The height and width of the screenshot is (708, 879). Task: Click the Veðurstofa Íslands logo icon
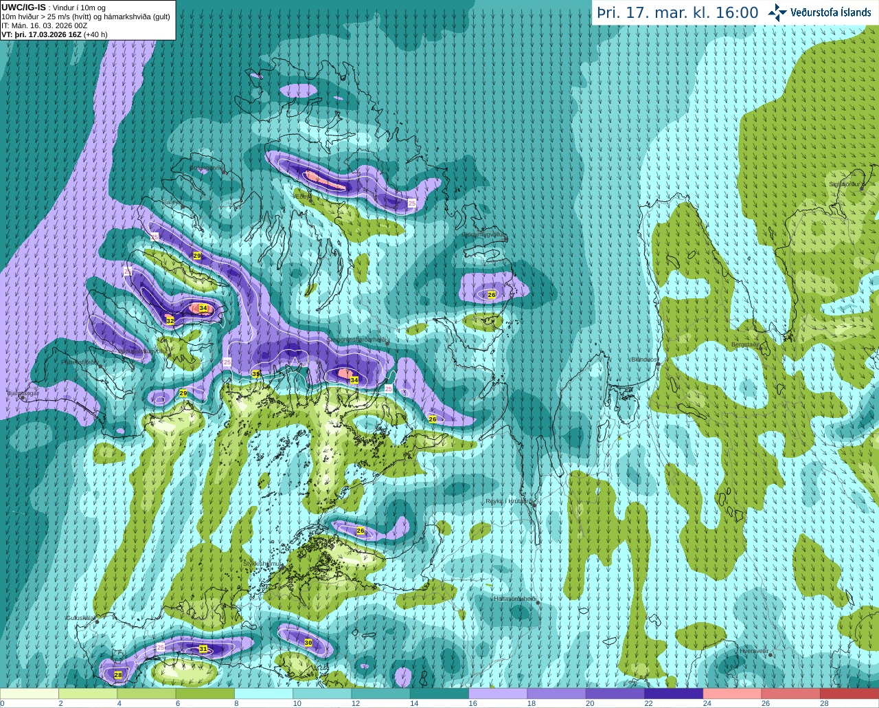(777, 12)
